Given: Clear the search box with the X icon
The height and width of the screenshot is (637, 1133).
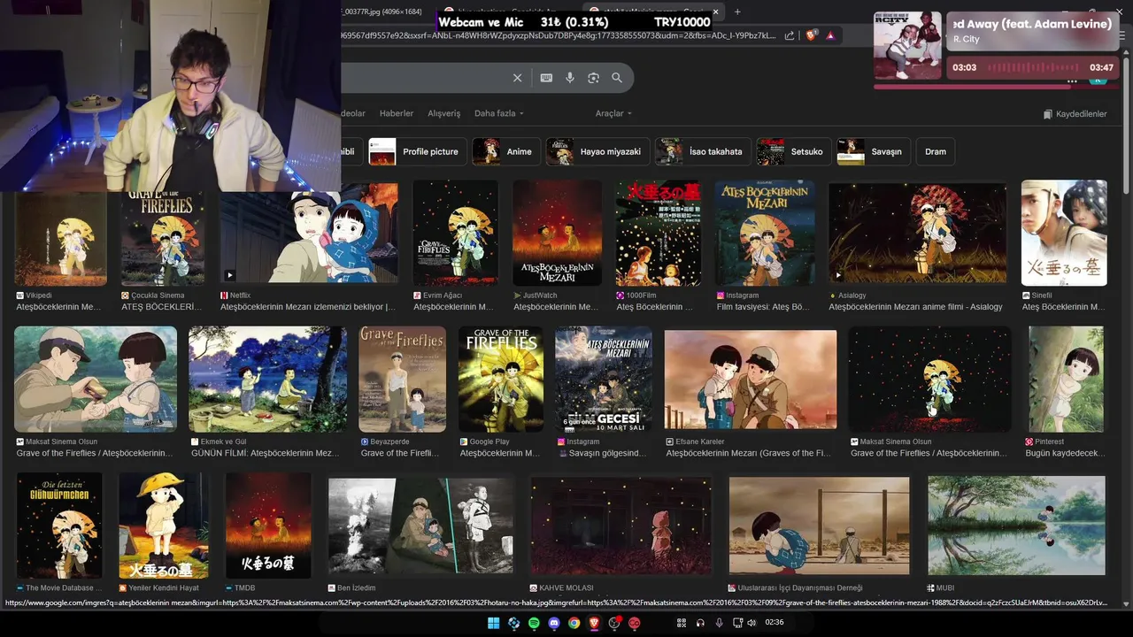Looking at the screenshot, I should pyautogui.click(x=518, y=78).
